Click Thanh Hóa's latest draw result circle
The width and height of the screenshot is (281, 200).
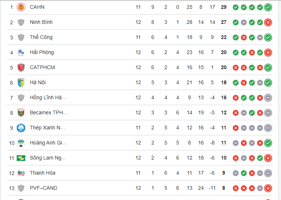click(x=268, y=173)
